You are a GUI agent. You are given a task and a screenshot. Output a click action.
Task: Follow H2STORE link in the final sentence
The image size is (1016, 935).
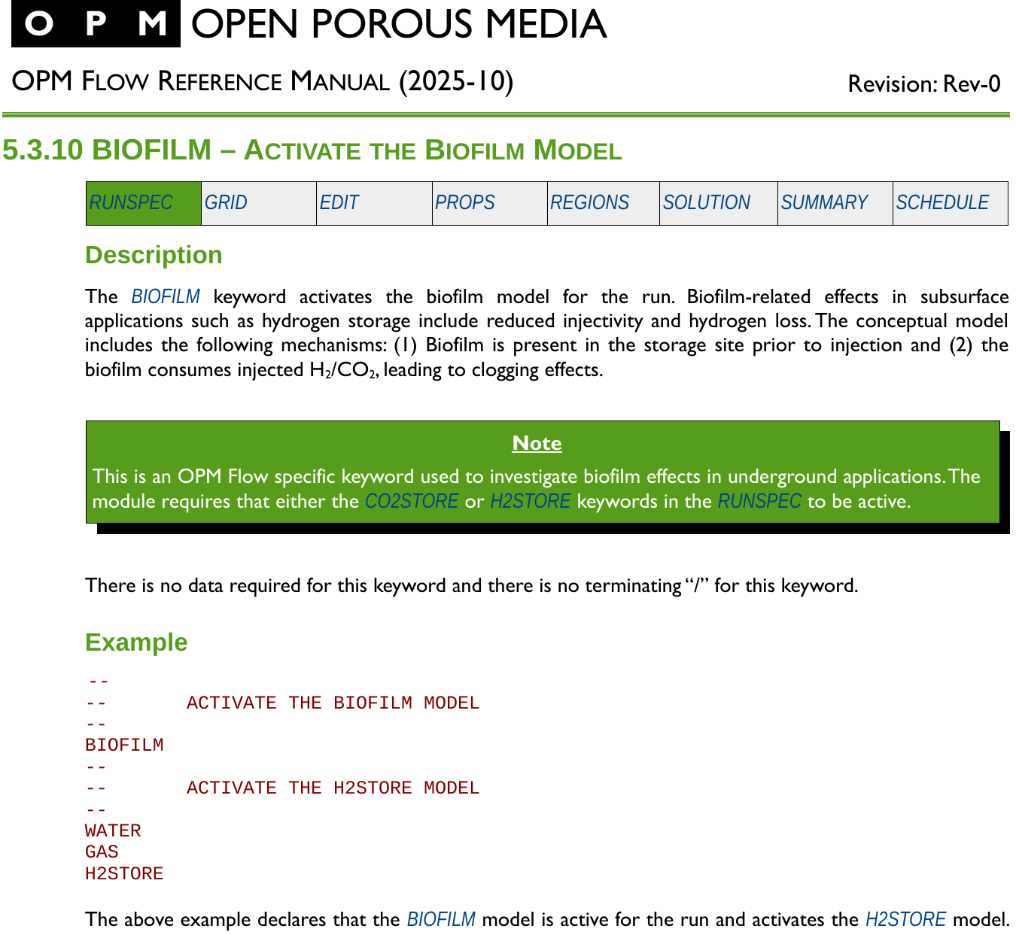click(905, 920)
